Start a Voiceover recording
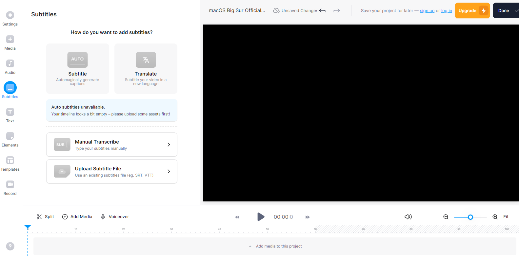The width and height of the screenshot is (519, 258). (x=115, y=217)
